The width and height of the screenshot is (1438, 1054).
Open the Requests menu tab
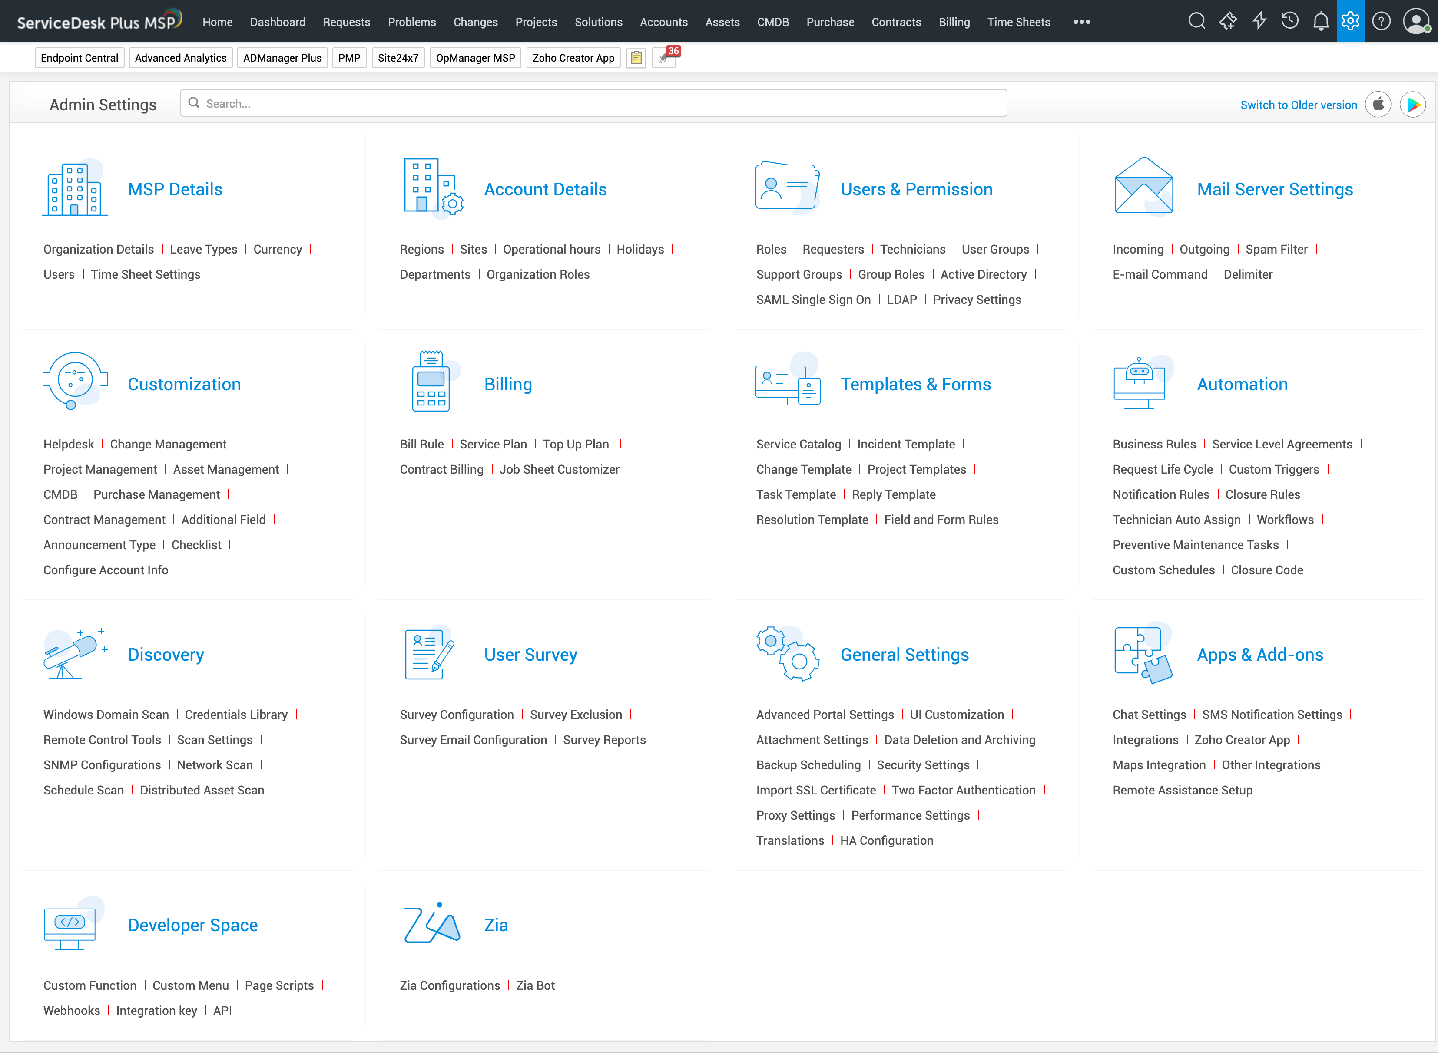point(346,22)
